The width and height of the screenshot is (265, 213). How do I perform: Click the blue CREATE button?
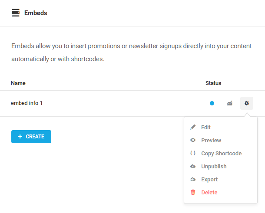[x=31, y=137]
